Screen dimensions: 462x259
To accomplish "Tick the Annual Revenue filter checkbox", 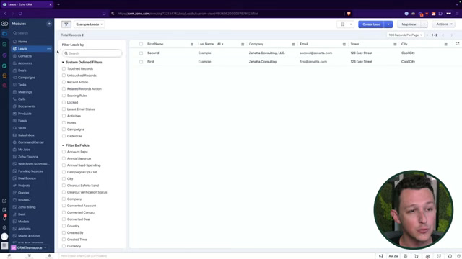I will [x=64, y=158].
